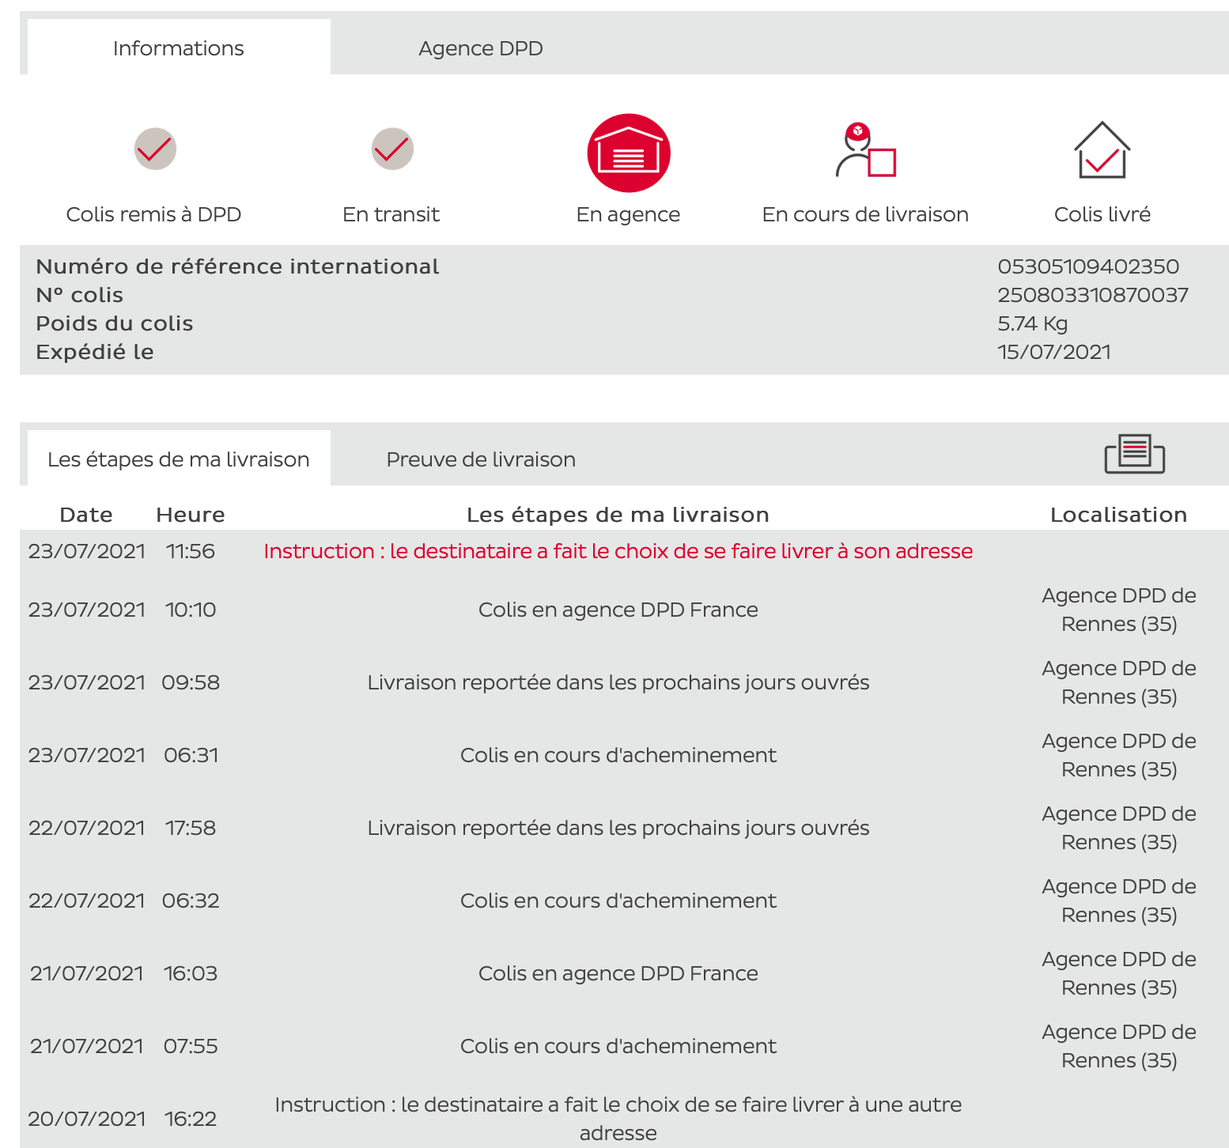Click the date 22/07/2021 in the 17:58 row
1229x1148 pixels.
(x=87, y=828)
